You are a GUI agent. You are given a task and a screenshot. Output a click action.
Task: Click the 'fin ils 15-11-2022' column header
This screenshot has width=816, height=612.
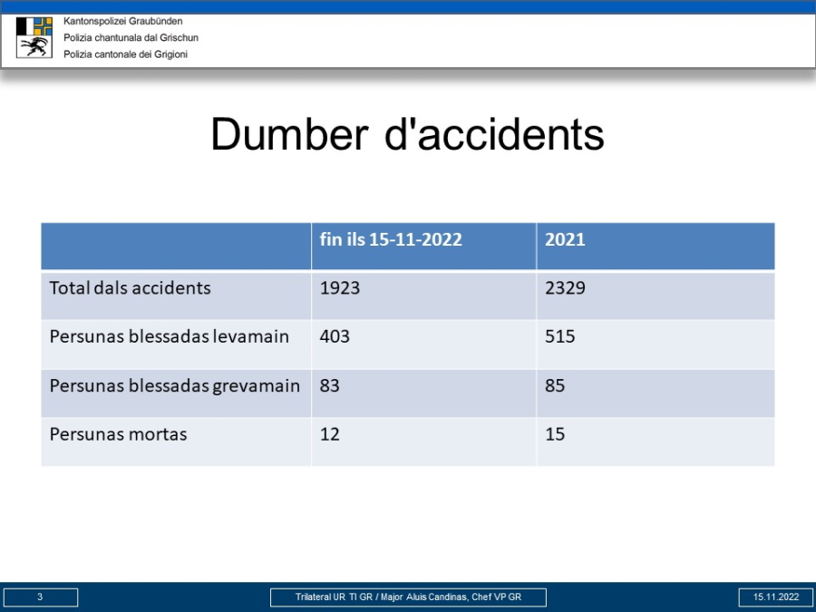(x=391, y=239)
